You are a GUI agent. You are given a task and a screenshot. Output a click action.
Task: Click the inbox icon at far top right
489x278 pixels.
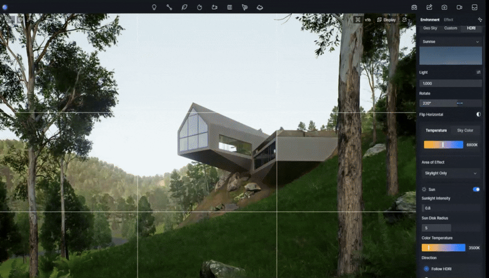pyautogui.click(x=474, y=7)
